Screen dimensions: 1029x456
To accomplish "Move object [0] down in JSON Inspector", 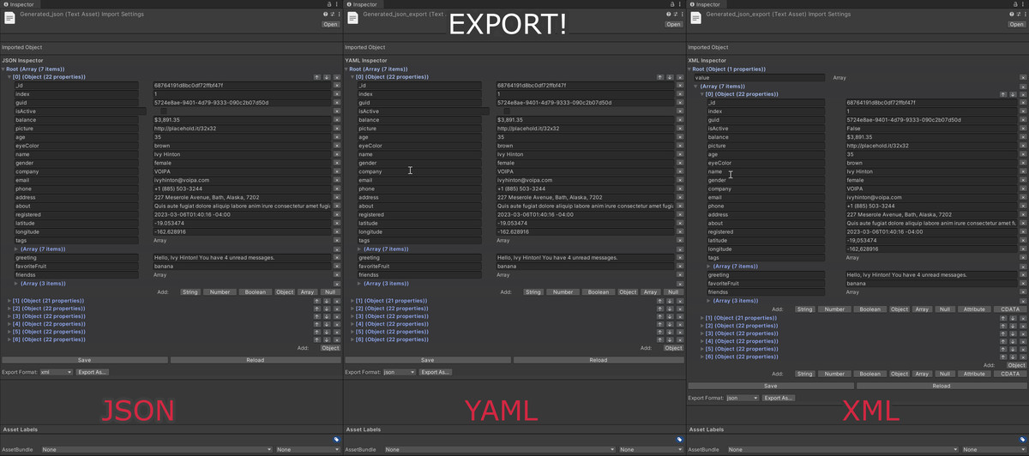I will (x=327, y=77).
